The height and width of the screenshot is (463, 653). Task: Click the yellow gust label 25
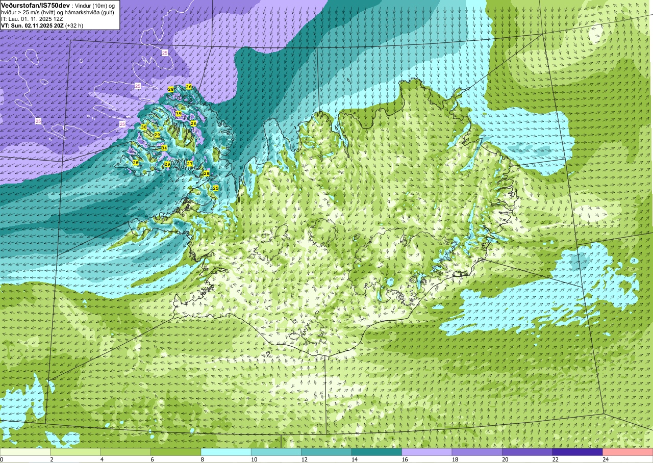(216, 188)
